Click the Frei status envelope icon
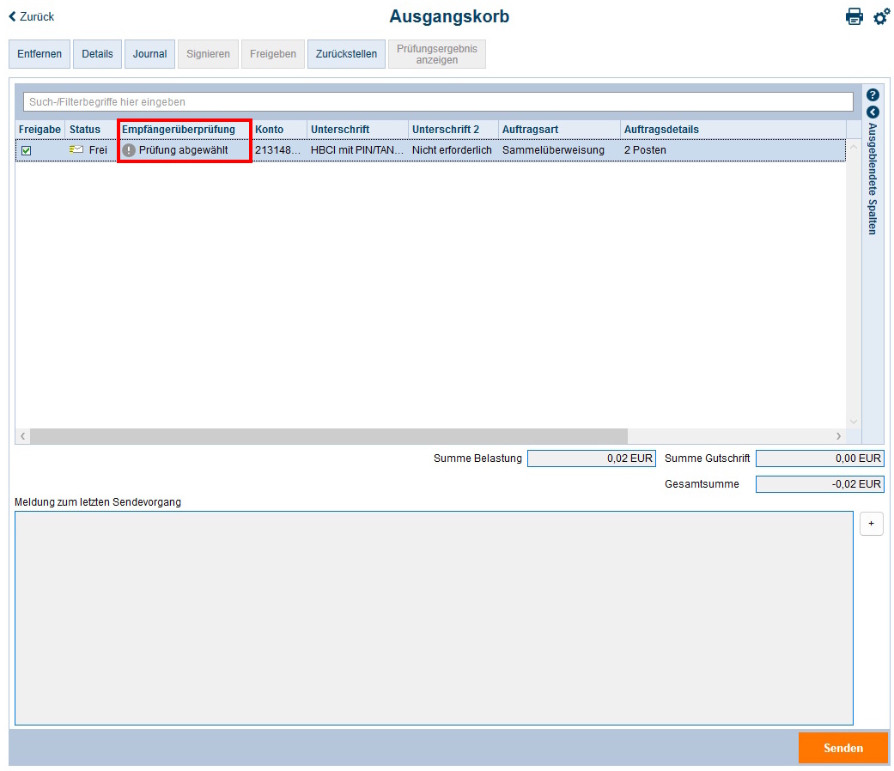894x771 pixels. 75,149
